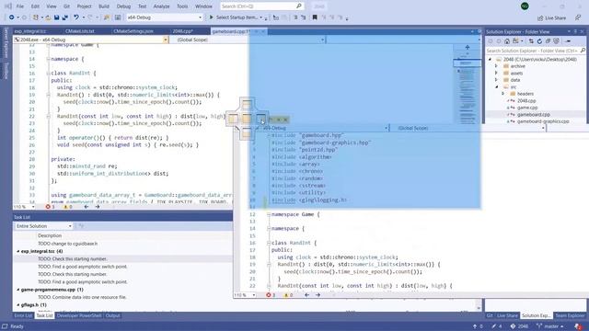Click the center dock guide icon
589x331 pixels.
coord(247,119)
